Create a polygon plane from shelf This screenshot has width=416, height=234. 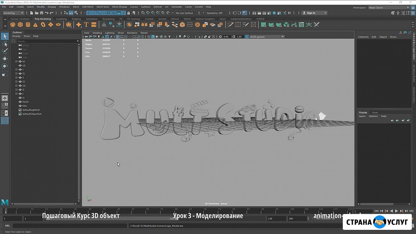(x=50, y=25)
